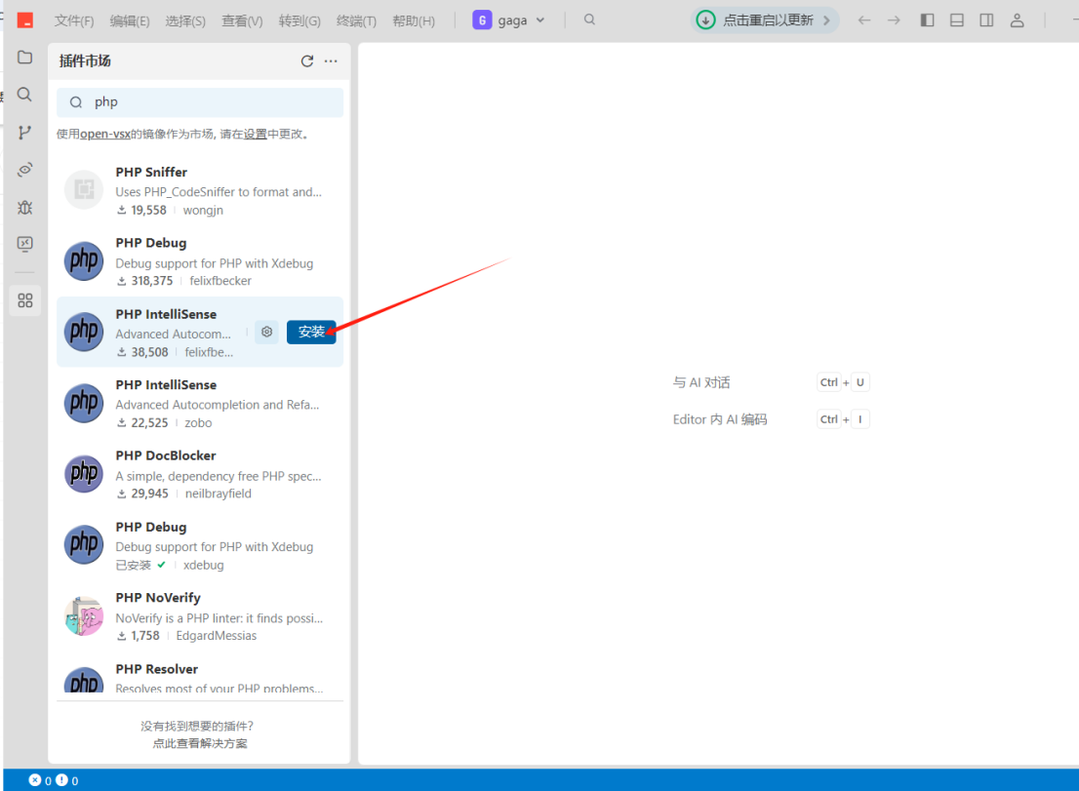This screenshot has height=791, width=1079.
Task: Open the 设置 settings link
Action: tap(256, 135)
